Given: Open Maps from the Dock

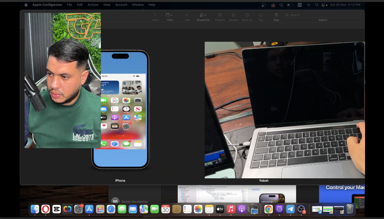Looking at the screenshot, I should (144, 209).
